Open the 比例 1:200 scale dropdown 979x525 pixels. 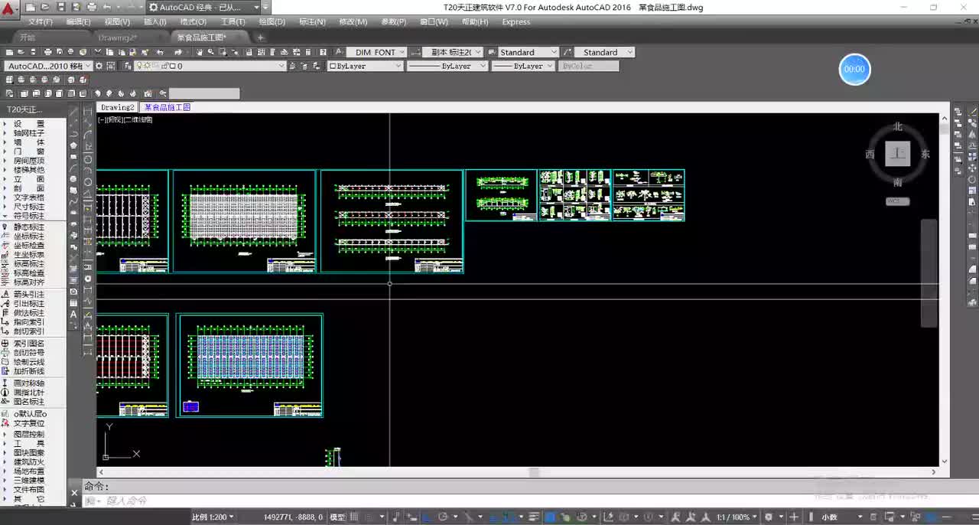(x=213, y=517)
